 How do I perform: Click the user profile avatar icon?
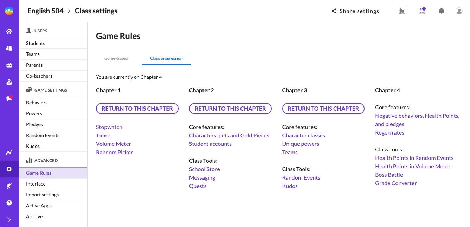(459, 11)
